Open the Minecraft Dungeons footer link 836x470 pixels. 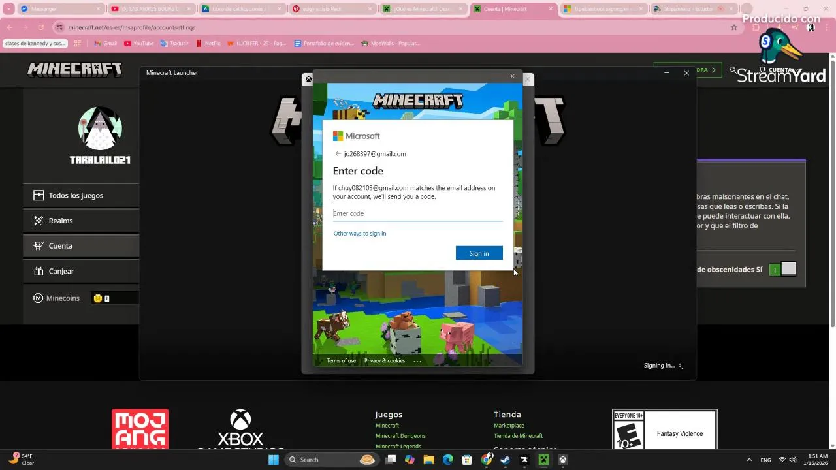pos(400,436)
